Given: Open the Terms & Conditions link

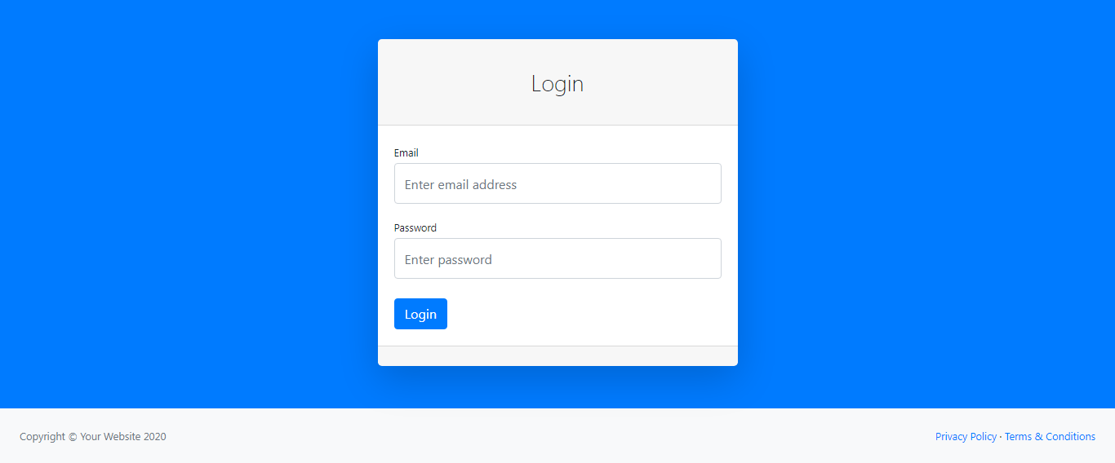Looking at the screenshot, I should tap(1050, 437).
